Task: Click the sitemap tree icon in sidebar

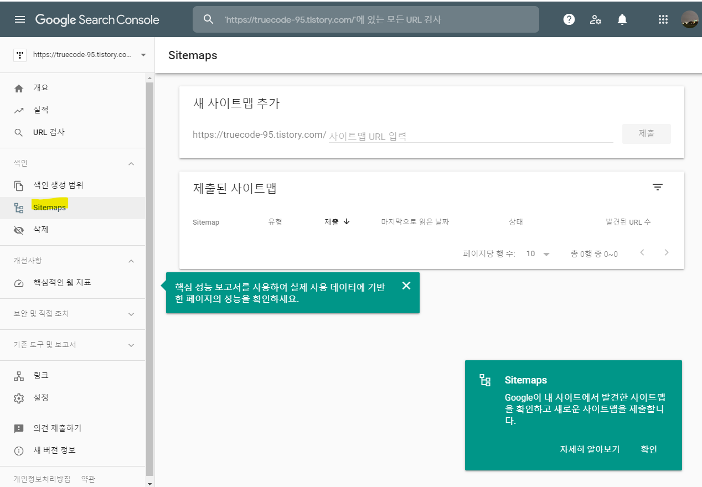Action: click(19, 208)
